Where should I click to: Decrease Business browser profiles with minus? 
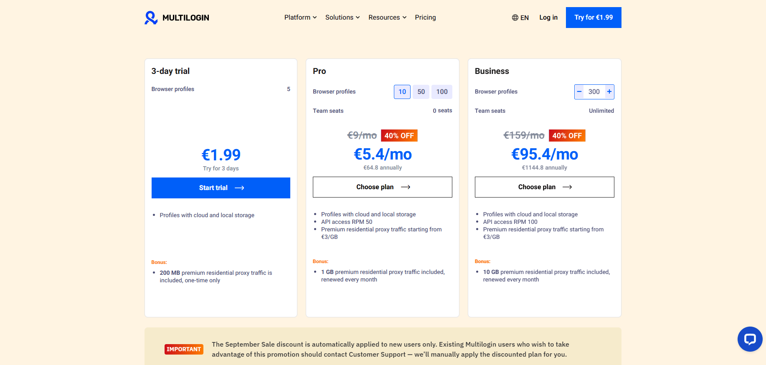[579, 92]
